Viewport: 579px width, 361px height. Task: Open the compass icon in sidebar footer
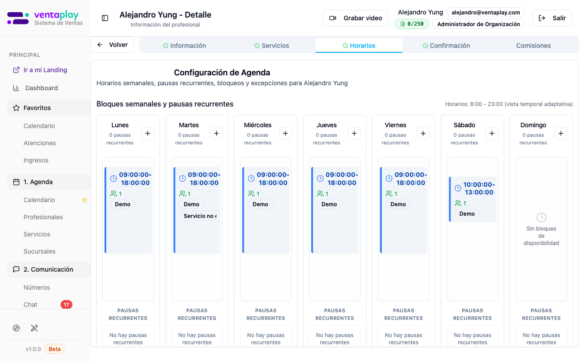(x=16, y=328)
